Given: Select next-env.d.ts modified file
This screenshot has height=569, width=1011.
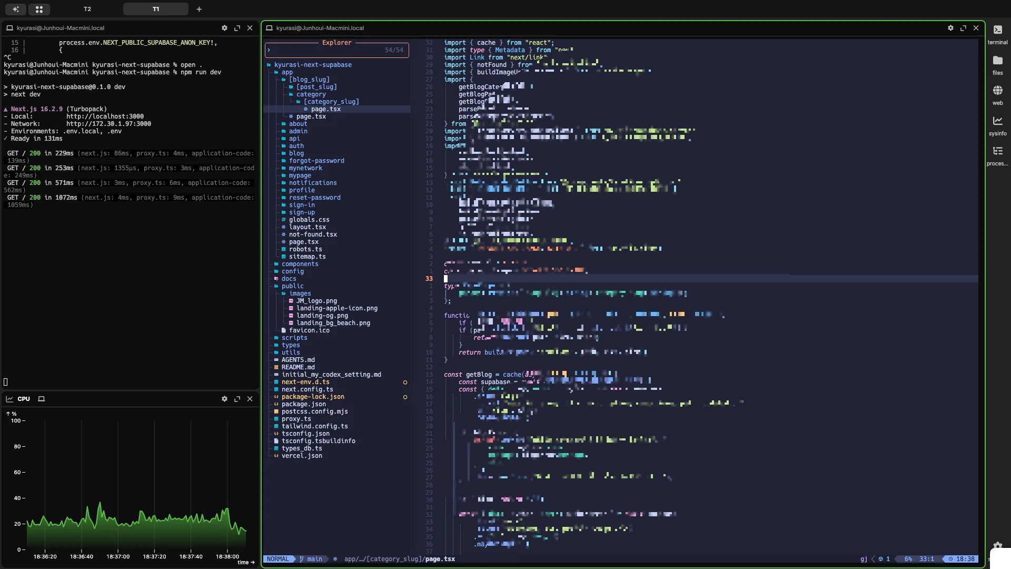Looking at the screenshot, I should (305, 382).
